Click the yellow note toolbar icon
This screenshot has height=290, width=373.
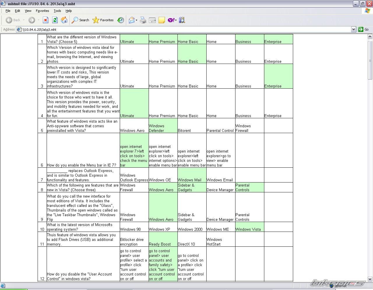point(161,20)
